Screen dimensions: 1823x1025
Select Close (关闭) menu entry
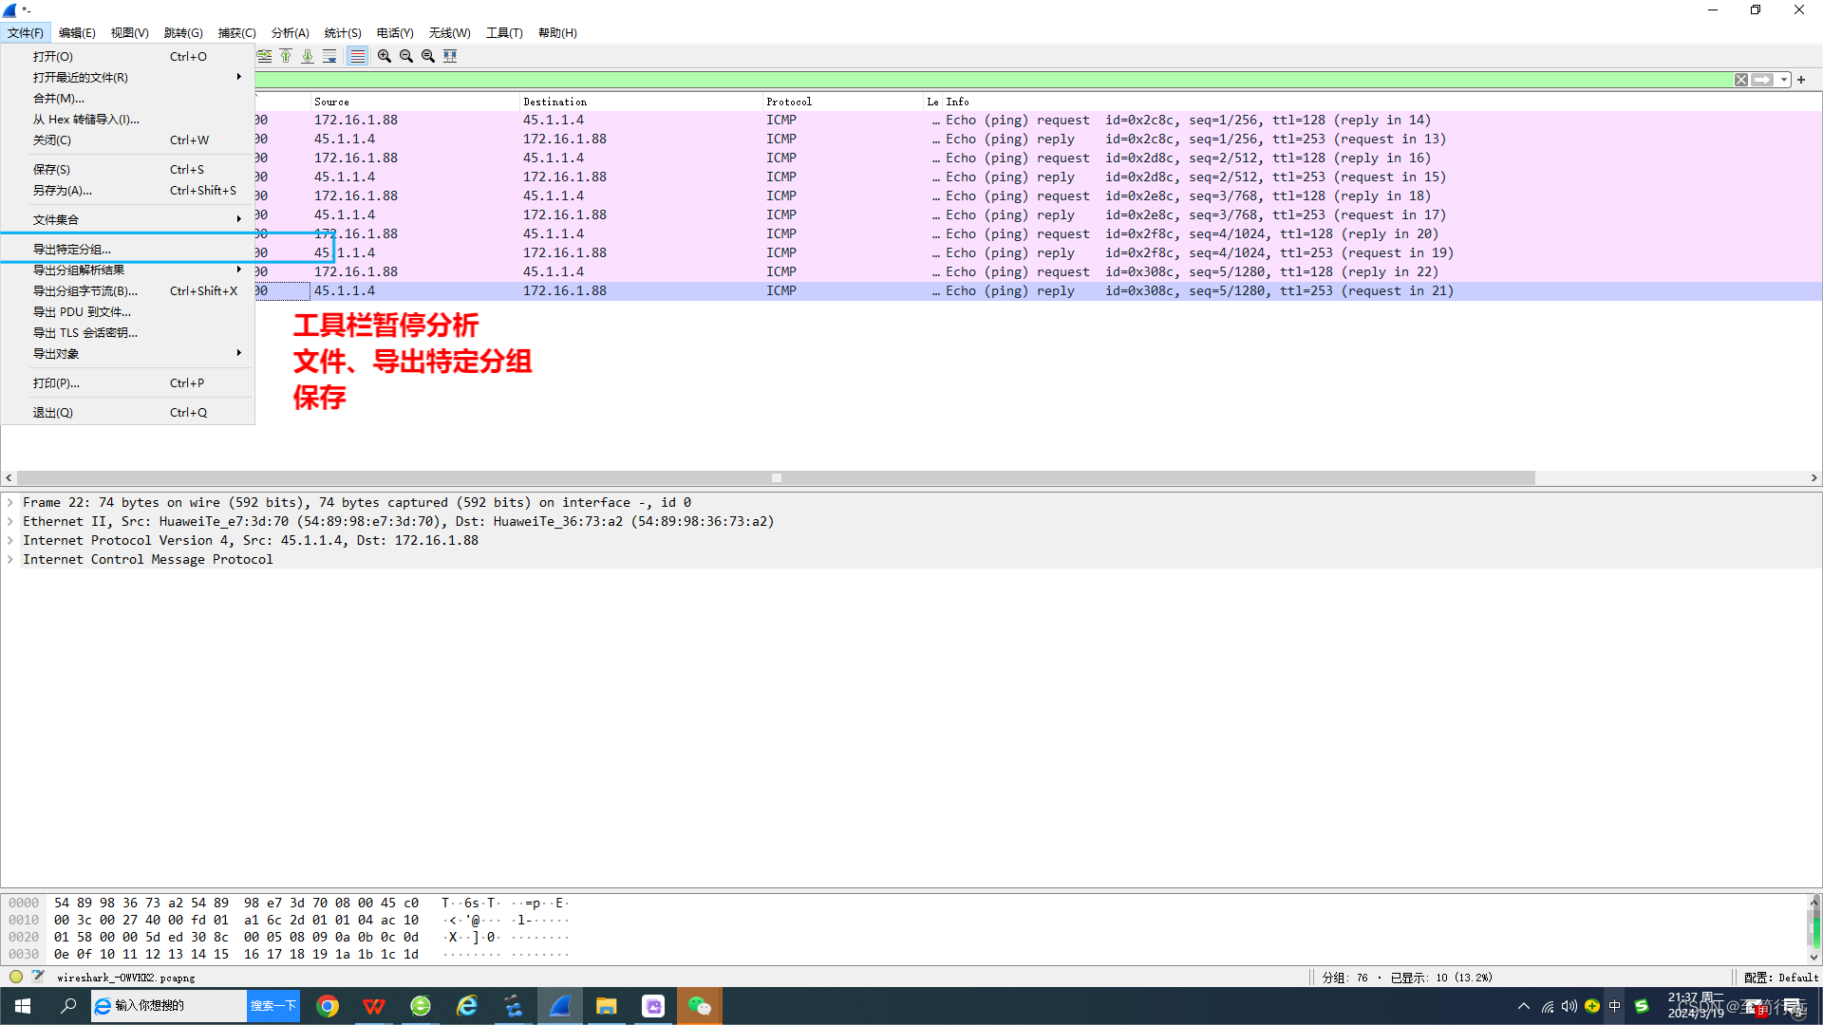pyautogui.click(x=127, y=140)
